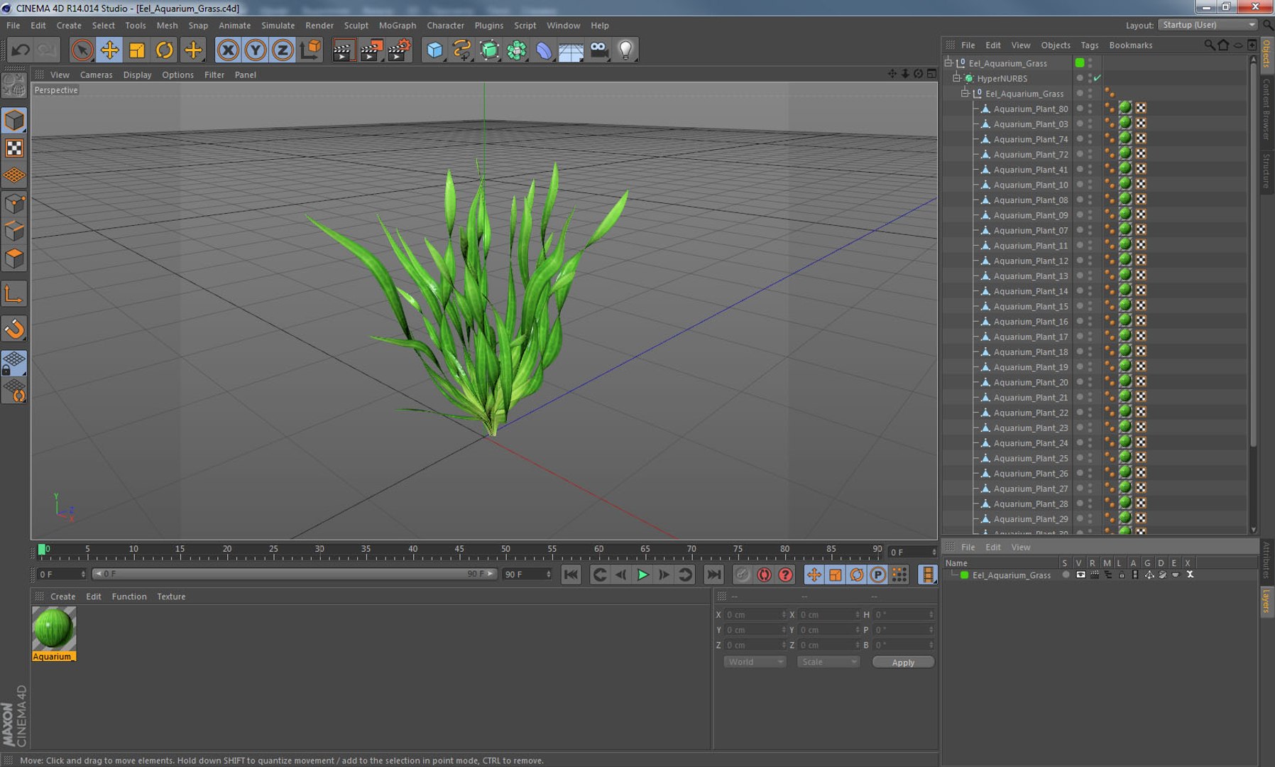Click Render Active View icon
1275x767 pixels.
344,50
